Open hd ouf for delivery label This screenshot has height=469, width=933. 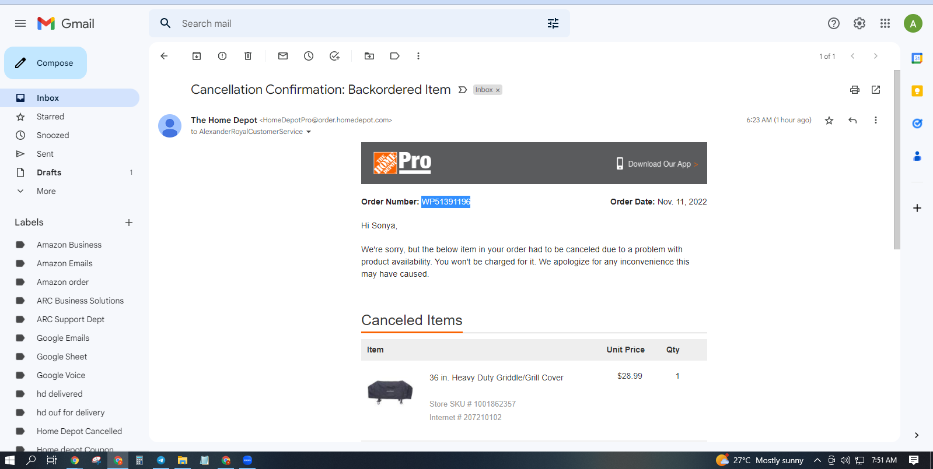click(x=69, y=412)
